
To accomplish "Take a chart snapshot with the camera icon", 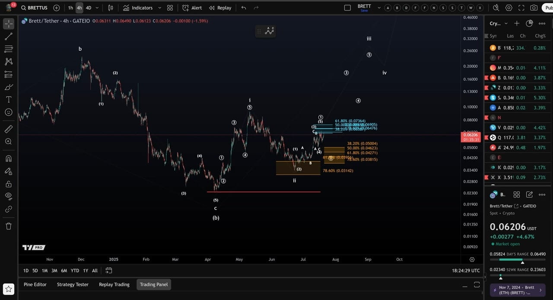I will [x=534, y=8].
